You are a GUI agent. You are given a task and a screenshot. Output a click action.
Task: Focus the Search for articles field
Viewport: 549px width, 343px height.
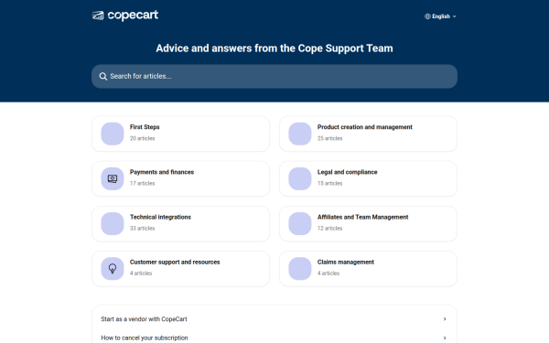point(274,76)
